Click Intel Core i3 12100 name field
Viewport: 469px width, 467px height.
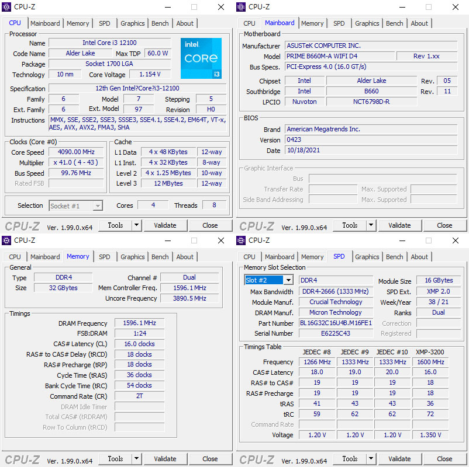pyautogui.click(x=109, y=43)
